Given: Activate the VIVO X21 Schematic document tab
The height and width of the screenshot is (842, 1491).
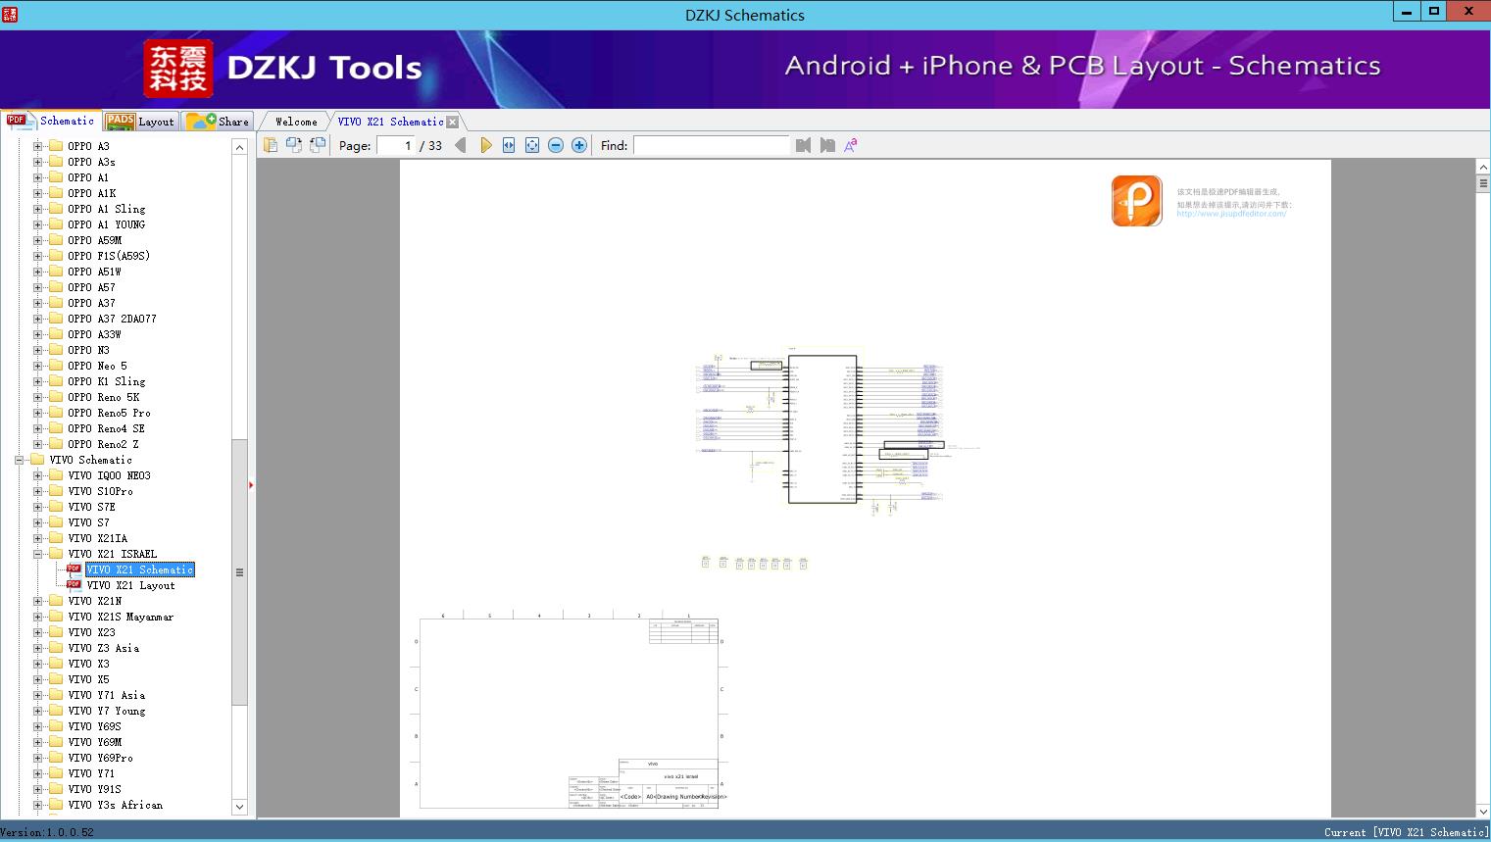Looking at the screenshot, I should point(390,122).
